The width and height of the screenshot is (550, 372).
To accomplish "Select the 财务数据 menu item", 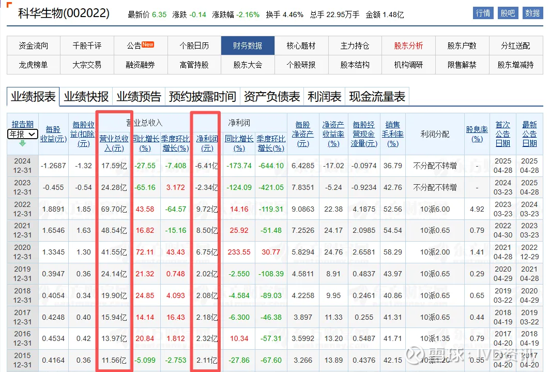I will pos(248,46).
